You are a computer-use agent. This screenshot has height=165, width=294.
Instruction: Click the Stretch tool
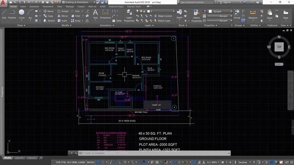click(49, 21)
